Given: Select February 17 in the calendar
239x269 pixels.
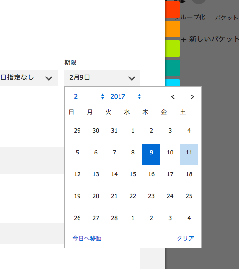Looking at the screenshot, I should [170, 174].
